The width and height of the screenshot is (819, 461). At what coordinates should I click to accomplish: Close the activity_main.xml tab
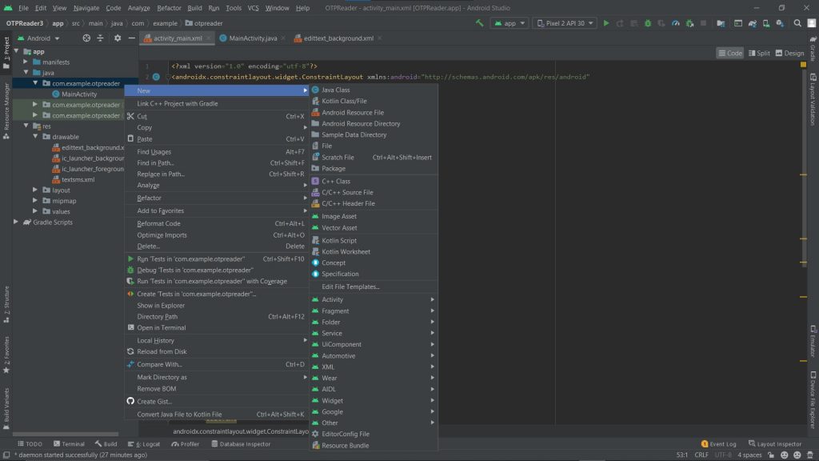pyautogui.click(x=209, y=38)
